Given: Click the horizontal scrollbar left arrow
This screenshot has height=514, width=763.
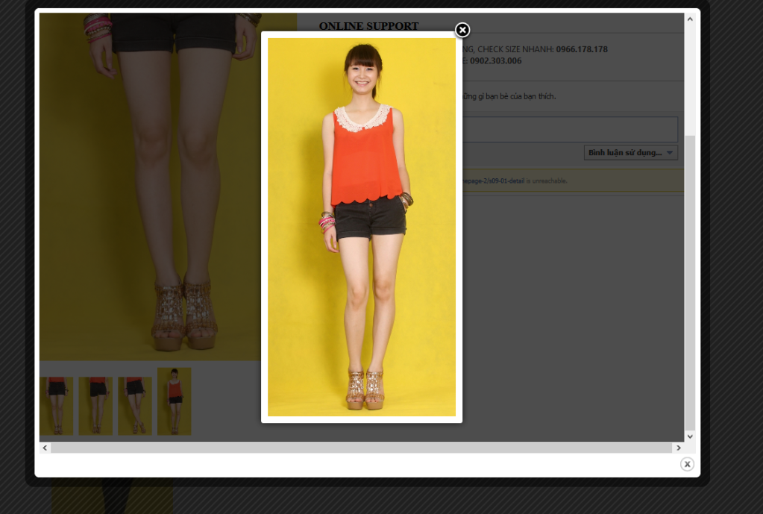Looking at the screenshot, I should [x=45, y=448].
